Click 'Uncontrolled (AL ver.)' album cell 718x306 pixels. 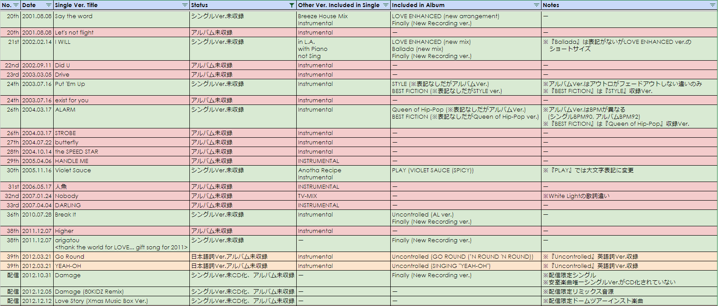pyautogui.click(x=466, y=218)
